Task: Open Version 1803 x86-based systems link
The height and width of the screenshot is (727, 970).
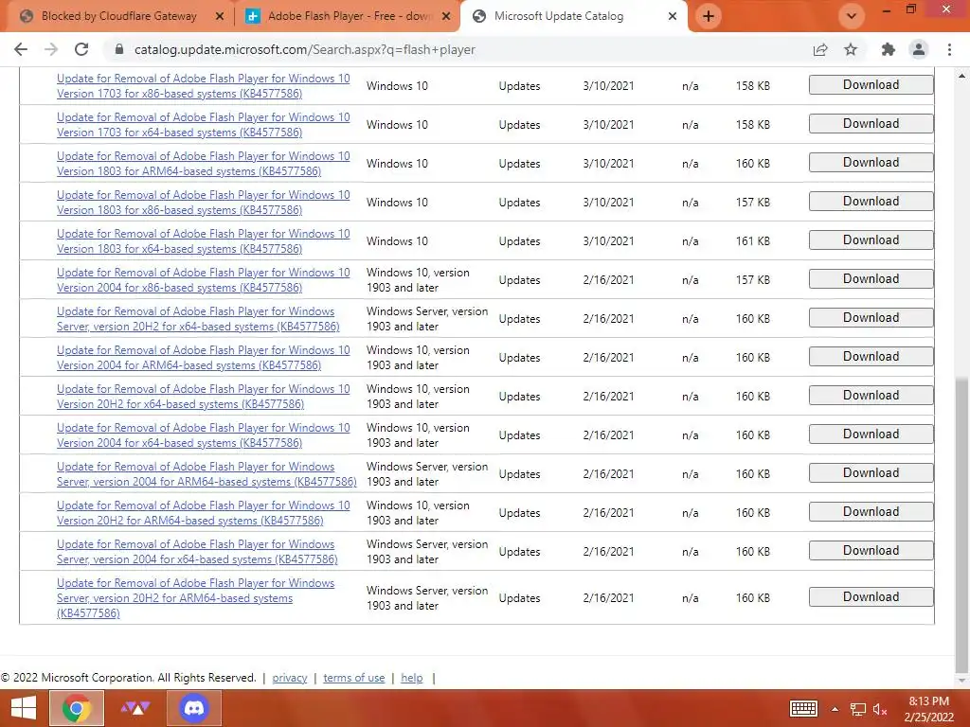Action: (x=204, y=203)
